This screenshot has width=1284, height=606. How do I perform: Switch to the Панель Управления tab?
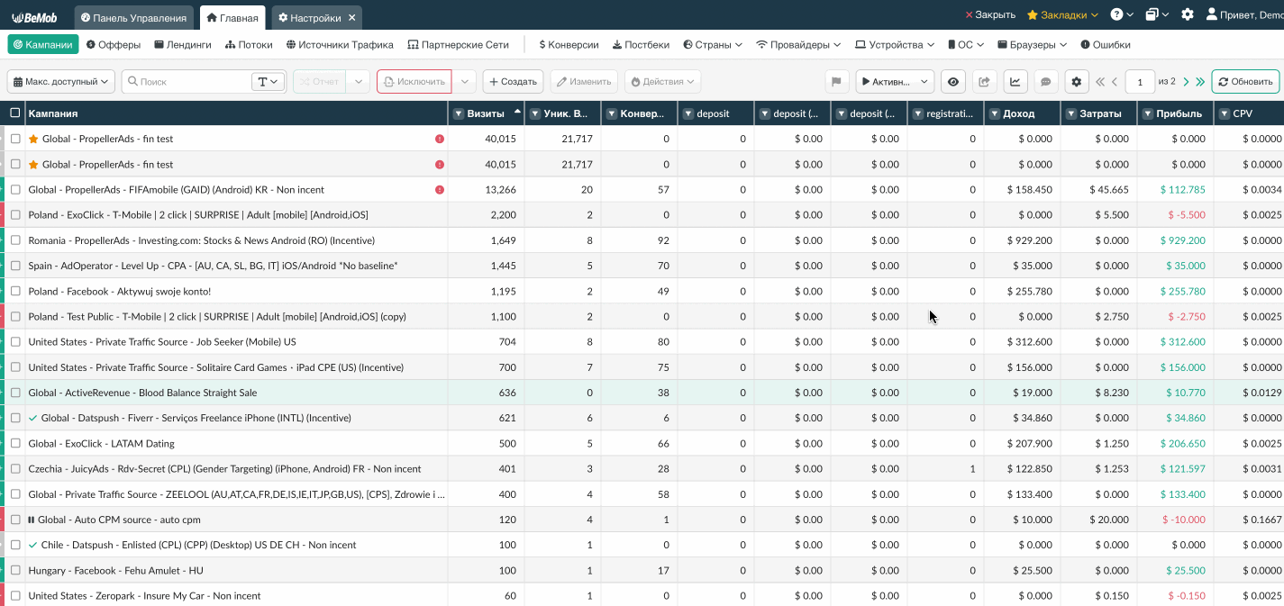[134, 17]
